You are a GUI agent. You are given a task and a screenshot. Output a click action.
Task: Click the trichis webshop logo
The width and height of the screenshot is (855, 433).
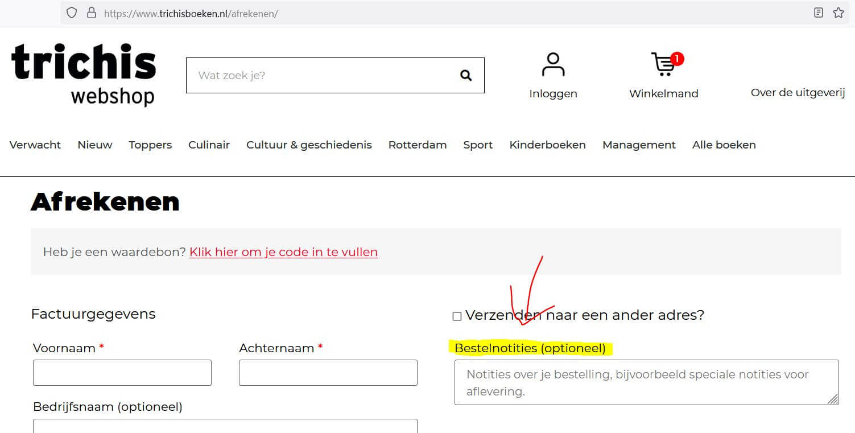[x=84, y=74]
